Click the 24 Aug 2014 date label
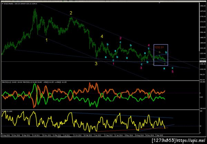207x144 pixels. coord(139,135)
